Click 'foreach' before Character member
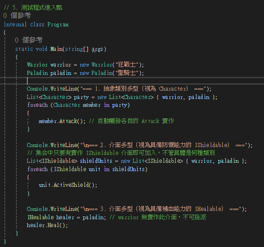The height and width of the screenshot is (247, 264). click(x=38, y=105)
